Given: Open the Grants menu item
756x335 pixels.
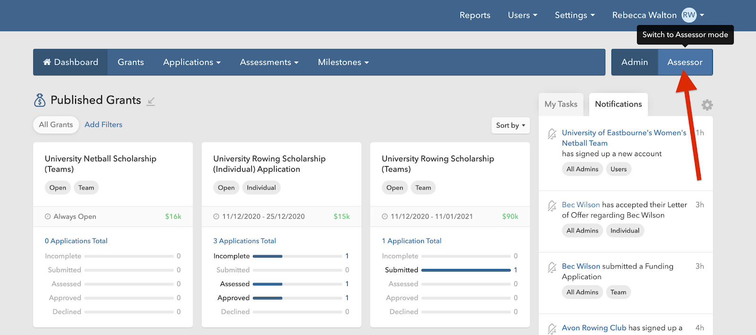Looking at the screenshot, I should tap(130, 62).
